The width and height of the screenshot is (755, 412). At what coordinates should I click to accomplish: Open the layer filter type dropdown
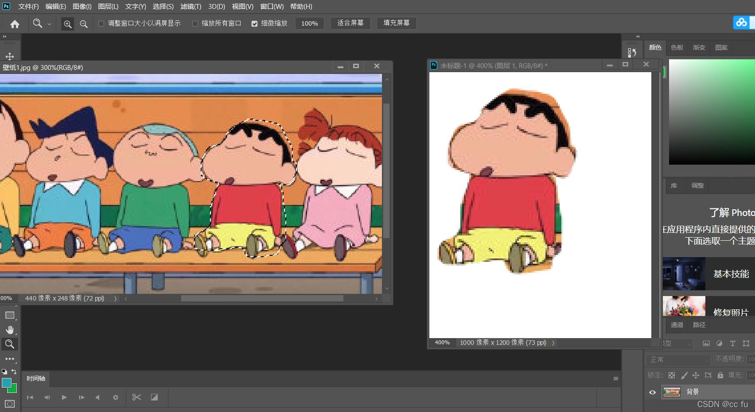(677, 343)
